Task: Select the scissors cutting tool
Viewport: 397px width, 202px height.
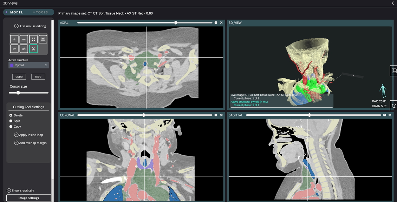Action: coord(33,48)
